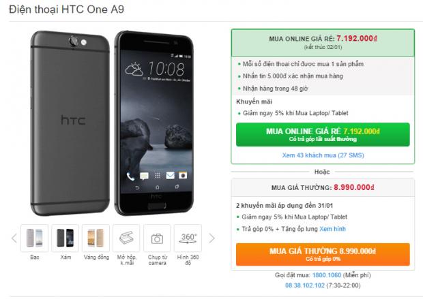The image size is (423, 299).
Task: Click Giảm ngay 5% promotion under Khuyến mãi
Action: point(295,113)
